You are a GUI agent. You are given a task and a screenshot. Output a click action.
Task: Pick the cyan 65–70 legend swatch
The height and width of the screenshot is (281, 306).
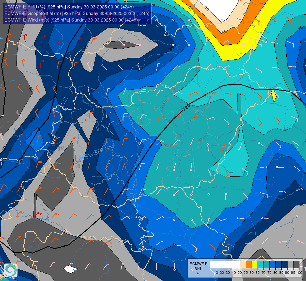[x=261, y=265]
